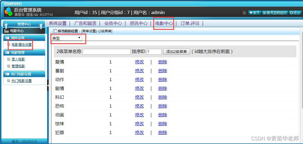Open the 广告和留言 top menu
Viewport: 303px width, 144px height.
(85, 23)
